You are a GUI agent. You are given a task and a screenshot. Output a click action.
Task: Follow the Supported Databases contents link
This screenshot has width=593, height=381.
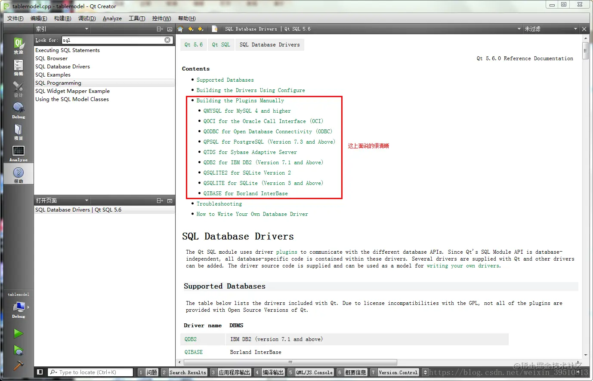(x=225, y=80)
